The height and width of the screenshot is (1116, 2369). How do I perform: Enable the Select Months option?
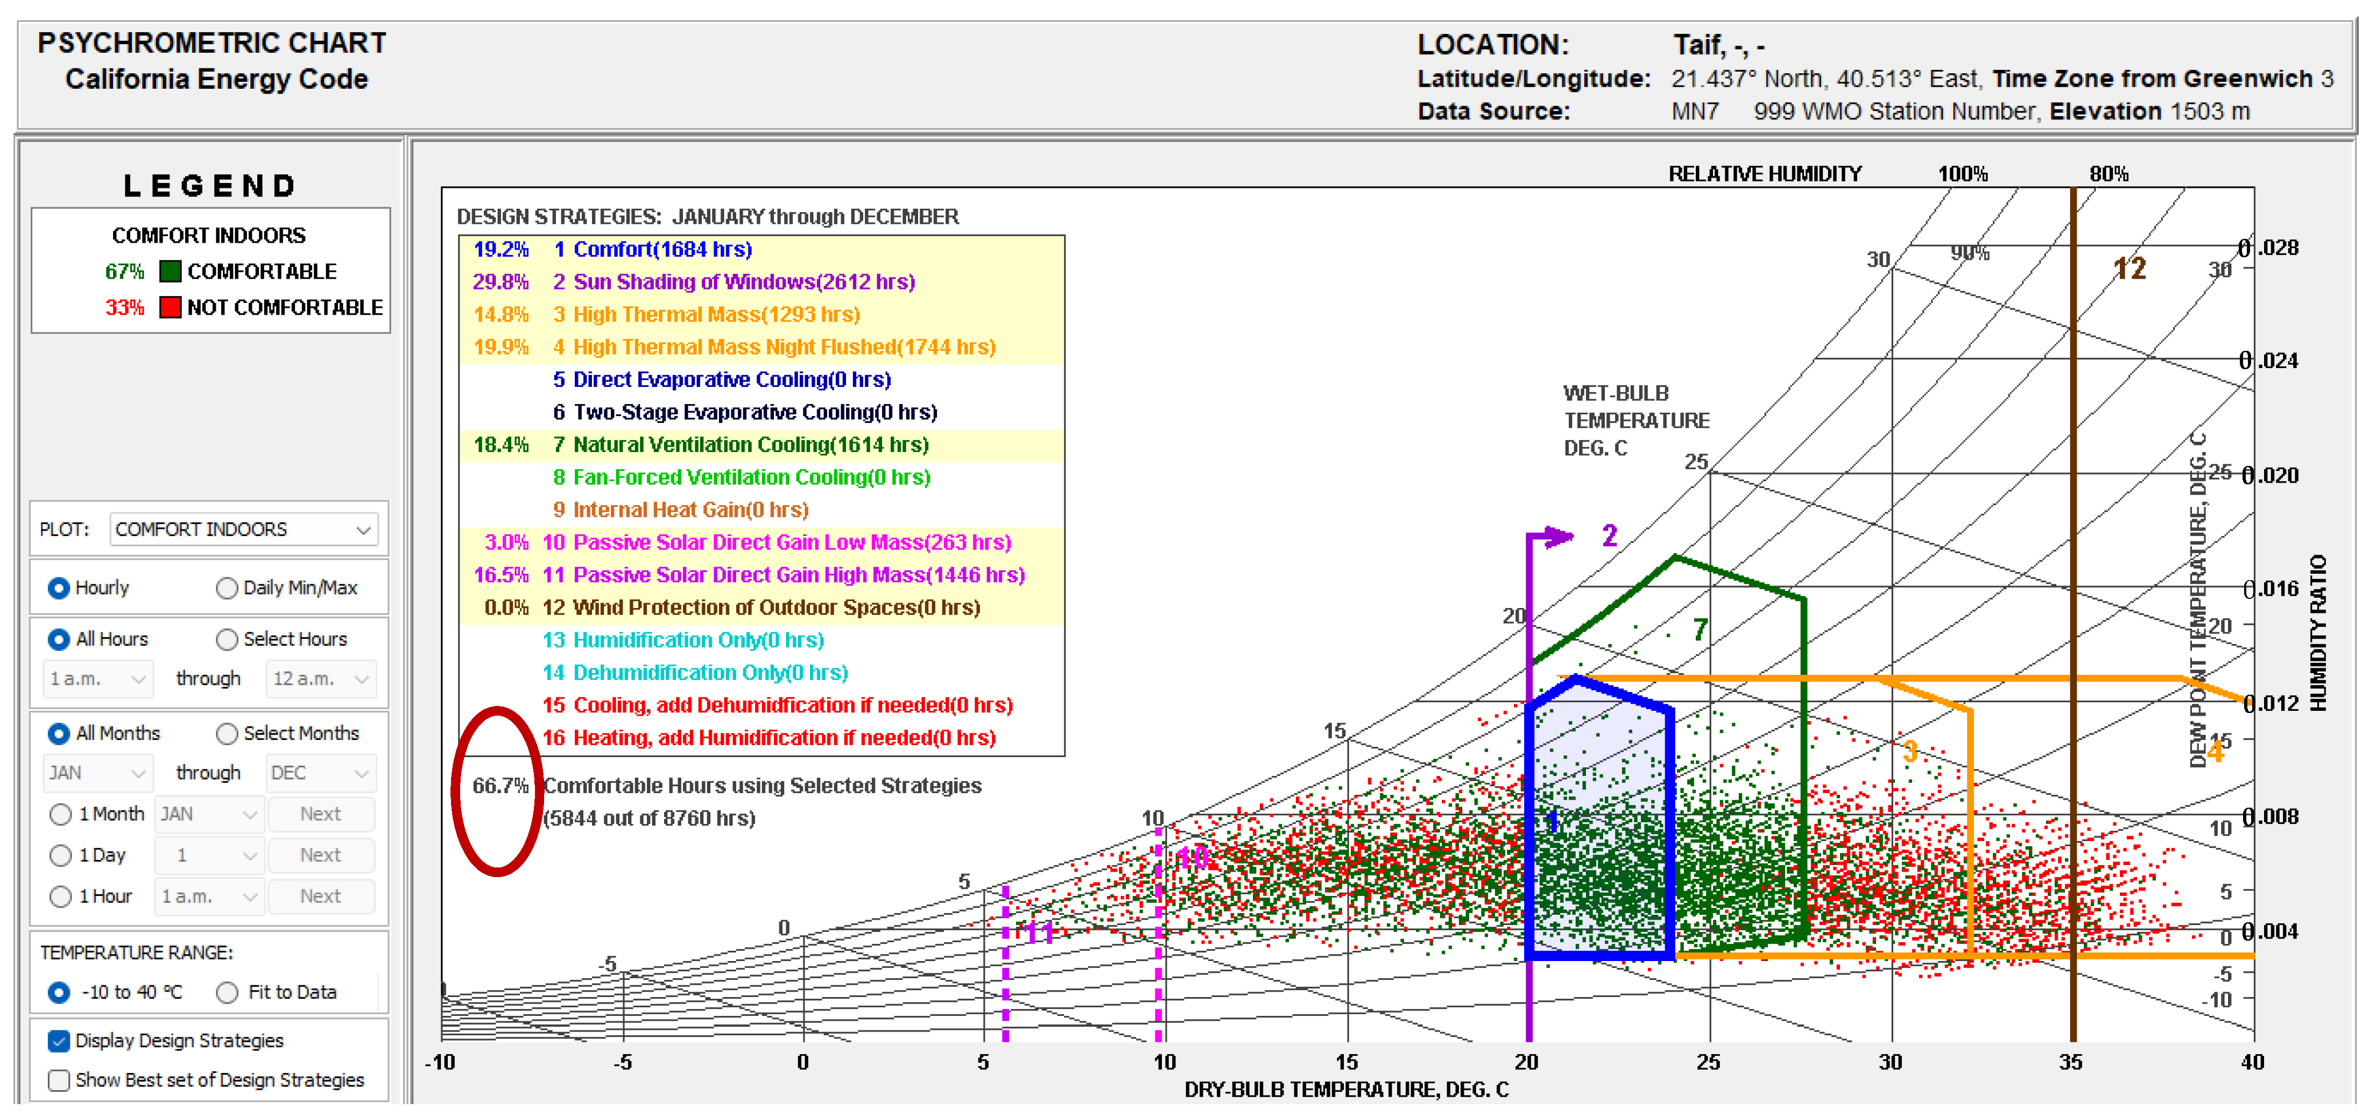click(226, 733)
